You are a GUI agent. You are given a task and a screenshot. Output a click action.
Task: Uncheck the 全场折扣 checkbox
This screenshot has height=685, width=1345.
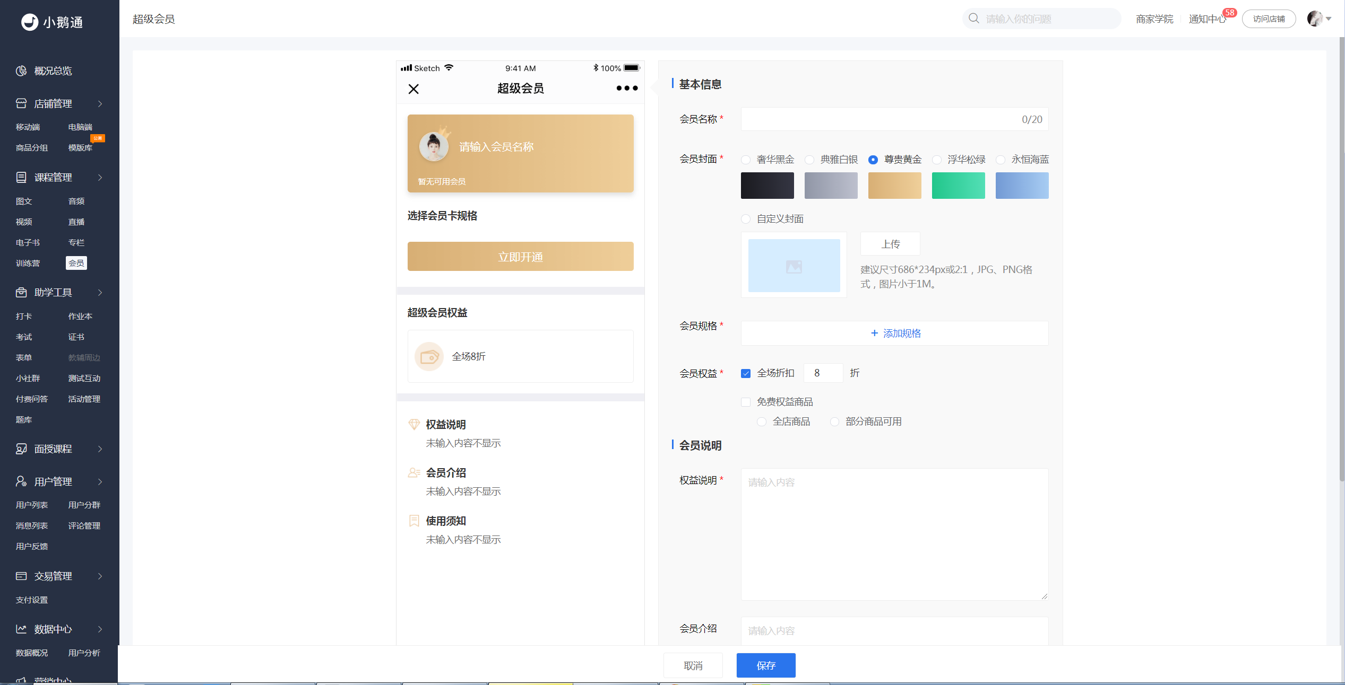tap(746, 373)
